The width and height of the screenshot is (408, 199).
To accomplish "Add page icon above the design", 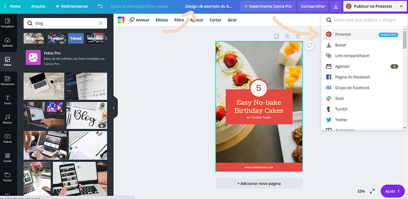I will (298, 37).
